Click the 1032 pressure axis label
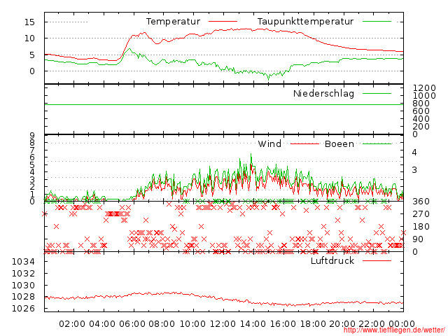The height and width of the screenshot is (336, 448). [23, 274]
